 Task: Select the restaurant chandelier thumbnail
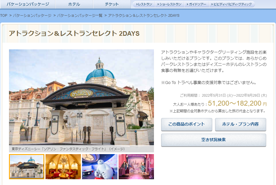[63, 167]
